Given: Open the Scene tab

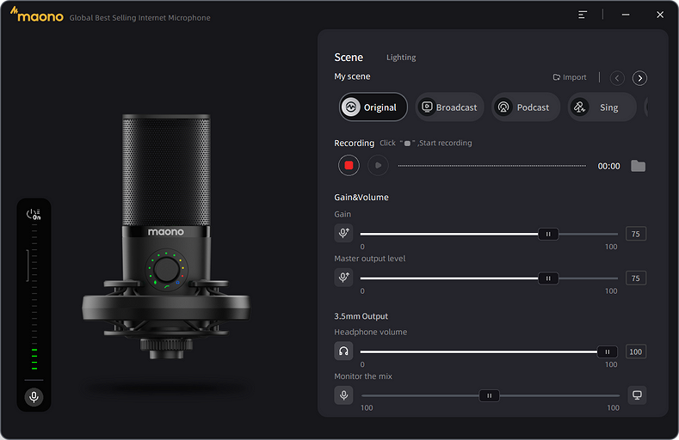Looking at the screenshot, I should click(x=349, y=58).
